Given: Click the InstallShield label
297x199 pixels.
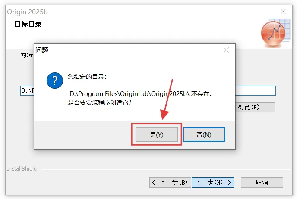Looking at the screenshot, I should [x=22, y=168].
